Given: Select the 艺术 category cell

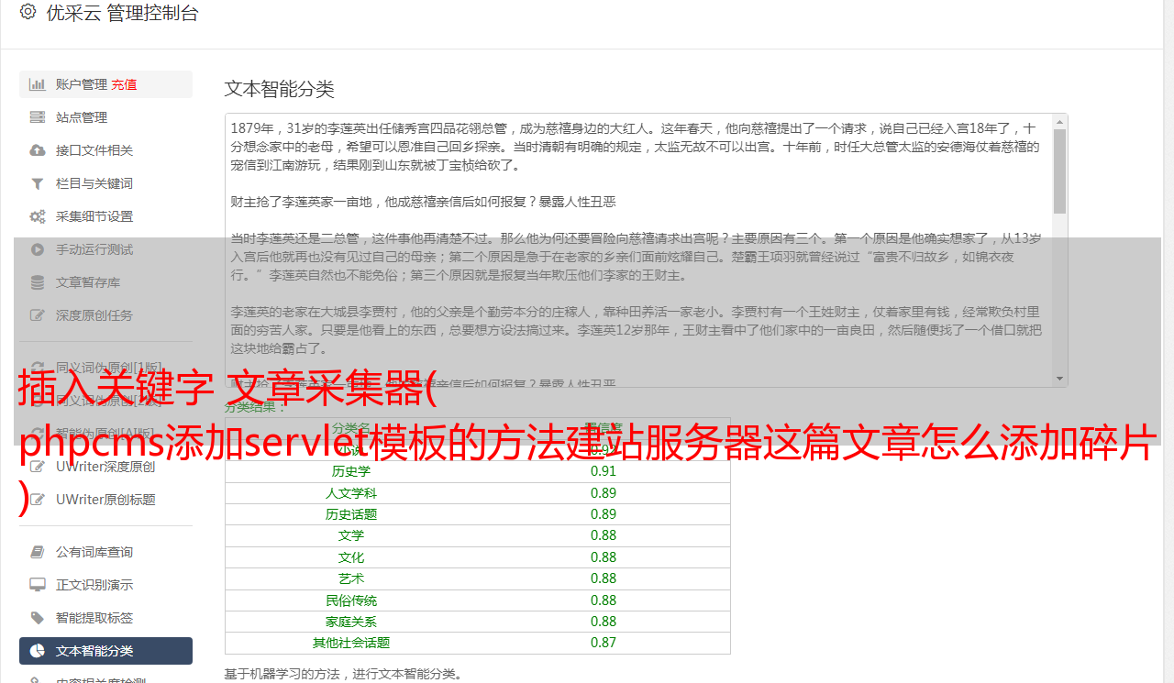Looking at the screenshot, I should point(351,578).
